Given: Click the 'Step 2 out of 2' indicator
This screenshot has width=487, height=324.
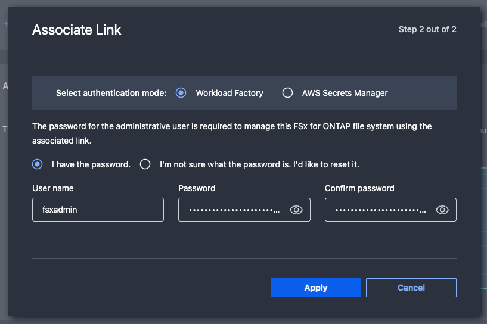Looking at the screenshot, I should click(x=427, y=29).
